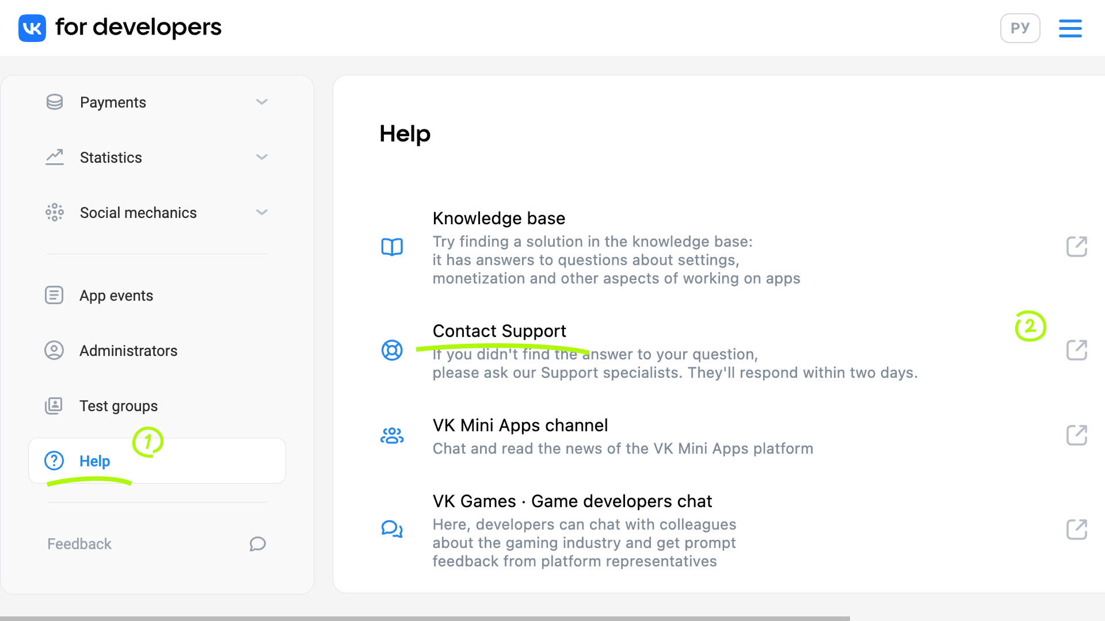Open Administrators in sidebar
The image size is (1105, 621).
pyautogui.click(x=128, y=350)
